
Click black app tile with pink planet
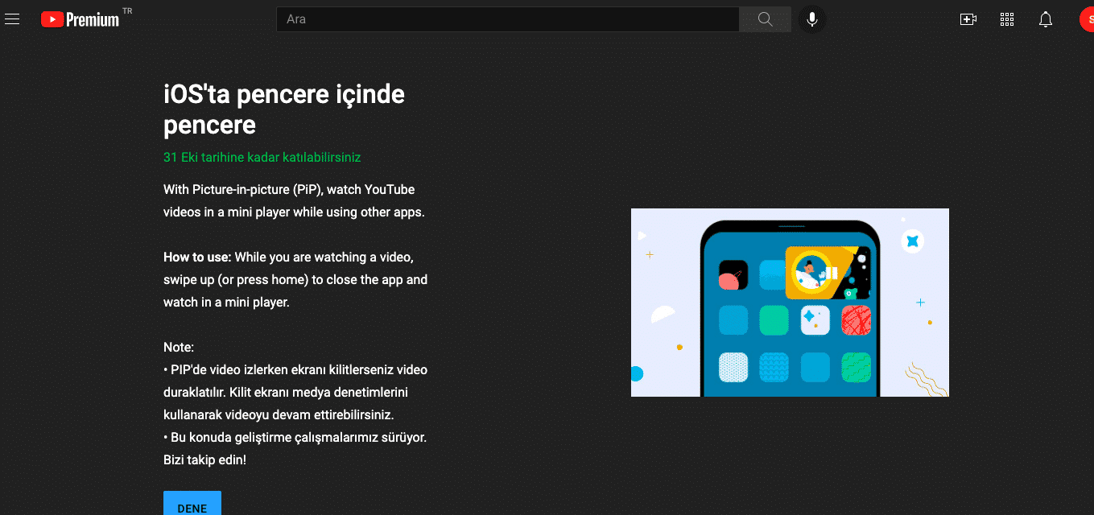(x=733, y=275)
